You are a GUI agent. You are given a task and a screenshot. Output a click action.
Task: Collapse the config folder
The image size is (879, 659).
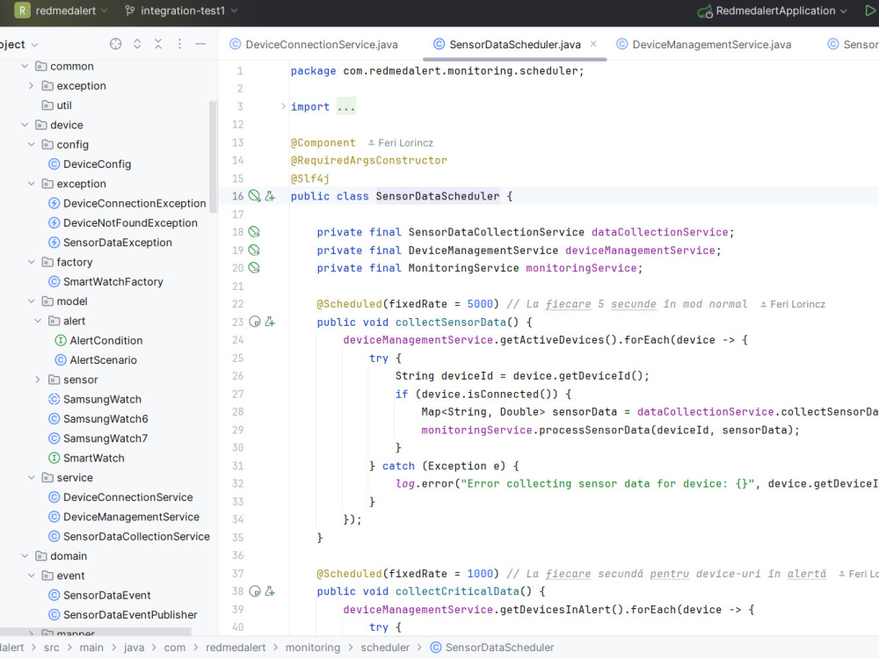[x=32, y=145]
